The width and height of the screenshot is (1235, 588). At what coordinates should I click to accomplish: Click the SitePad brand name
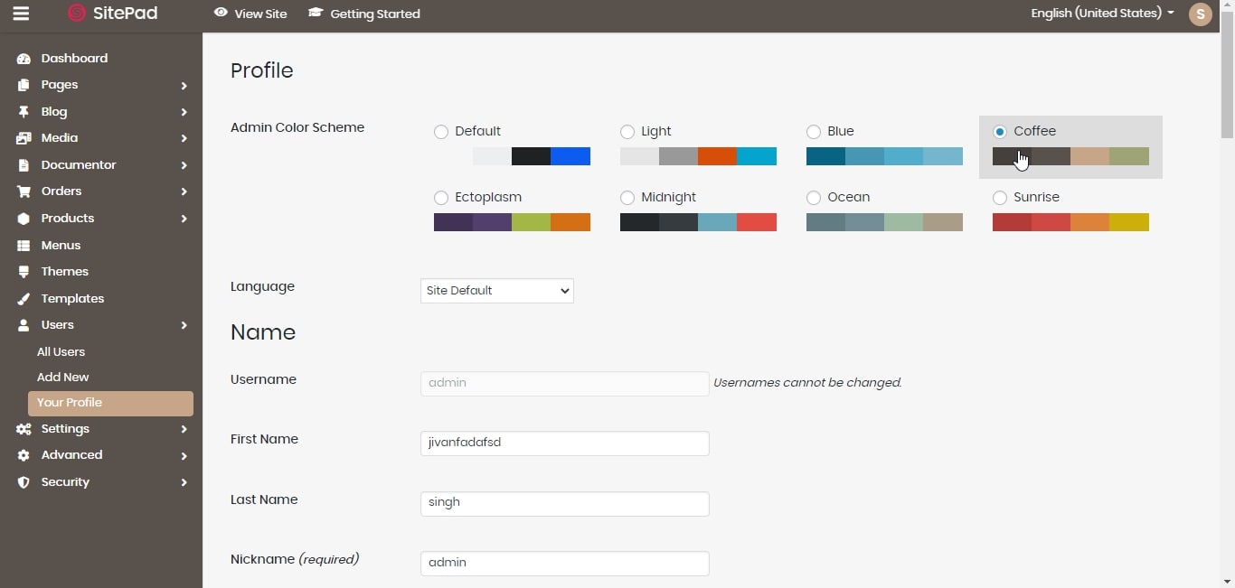127,14
